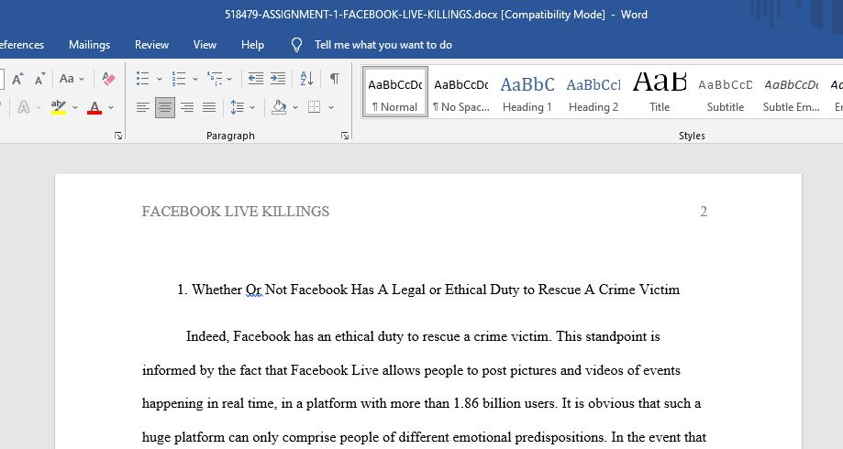843x449 pixels.
Task: Expand the bullets library dropdown arrow
Action: coord(159,80)
